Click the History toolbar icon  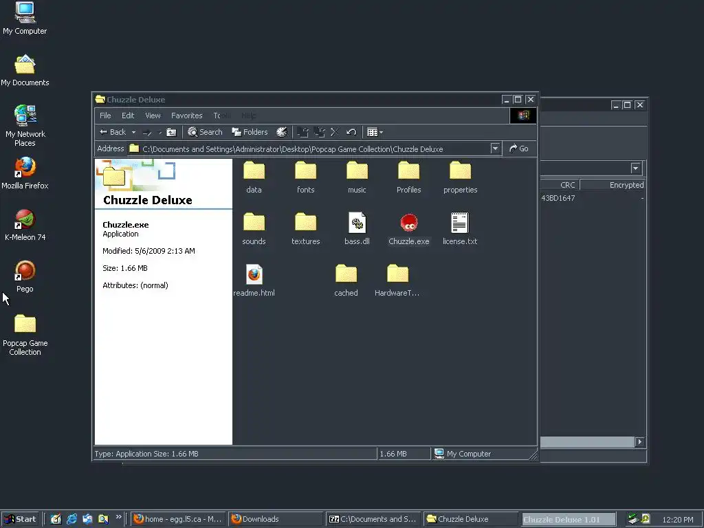pyautogui.click(x=281, y=132)
